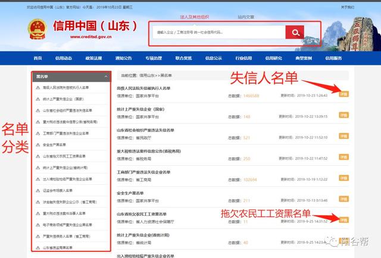Click 详情 button for 高级人民法院失信被执行人名单
This screenshot has width=381, height=258.
coord(344,94)
